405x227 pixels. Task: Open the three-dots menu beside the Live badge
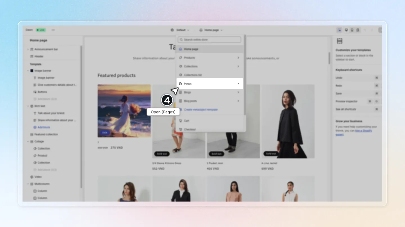tap(53, 30)
